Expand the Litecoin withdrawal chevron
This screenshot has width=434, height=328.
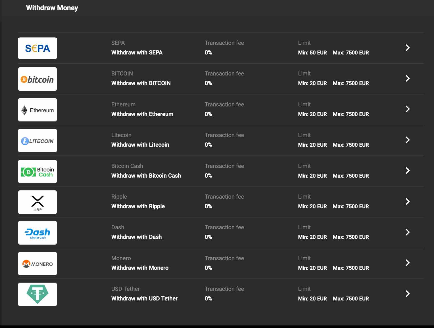[408, 140]
